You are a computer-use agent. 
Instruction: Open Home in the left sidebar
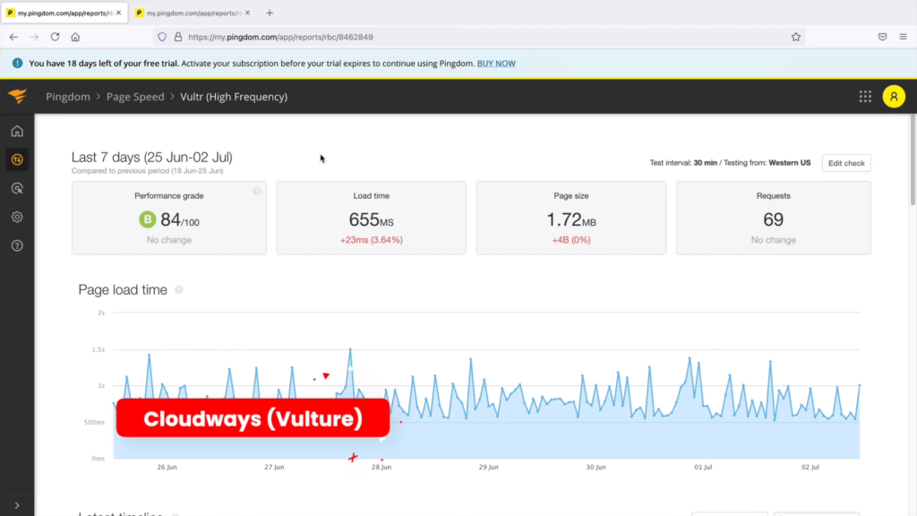(x=17, y=131)
